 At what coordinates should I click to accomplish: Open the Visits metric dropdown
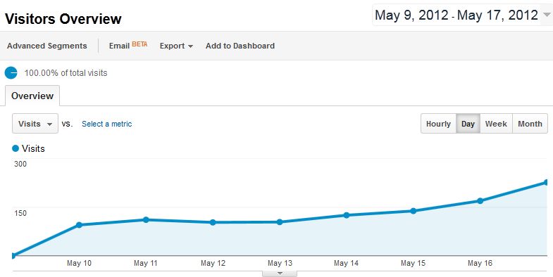click(35, 124)
